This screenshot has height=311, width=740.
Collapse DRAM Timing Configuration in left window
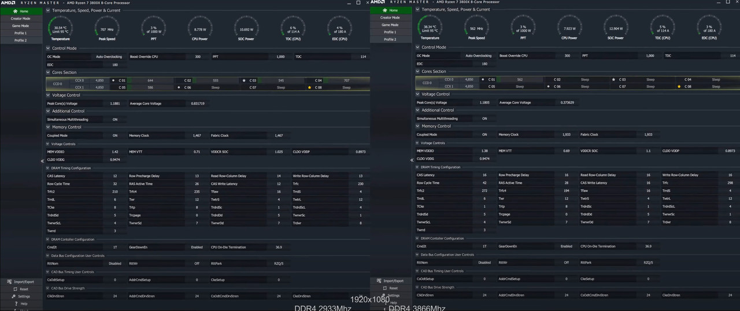[48, 168]
